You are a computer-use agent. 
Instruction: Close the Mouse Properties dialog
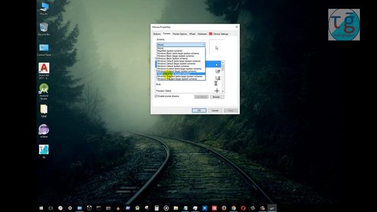pyautogui.click(x=236, y=27)
